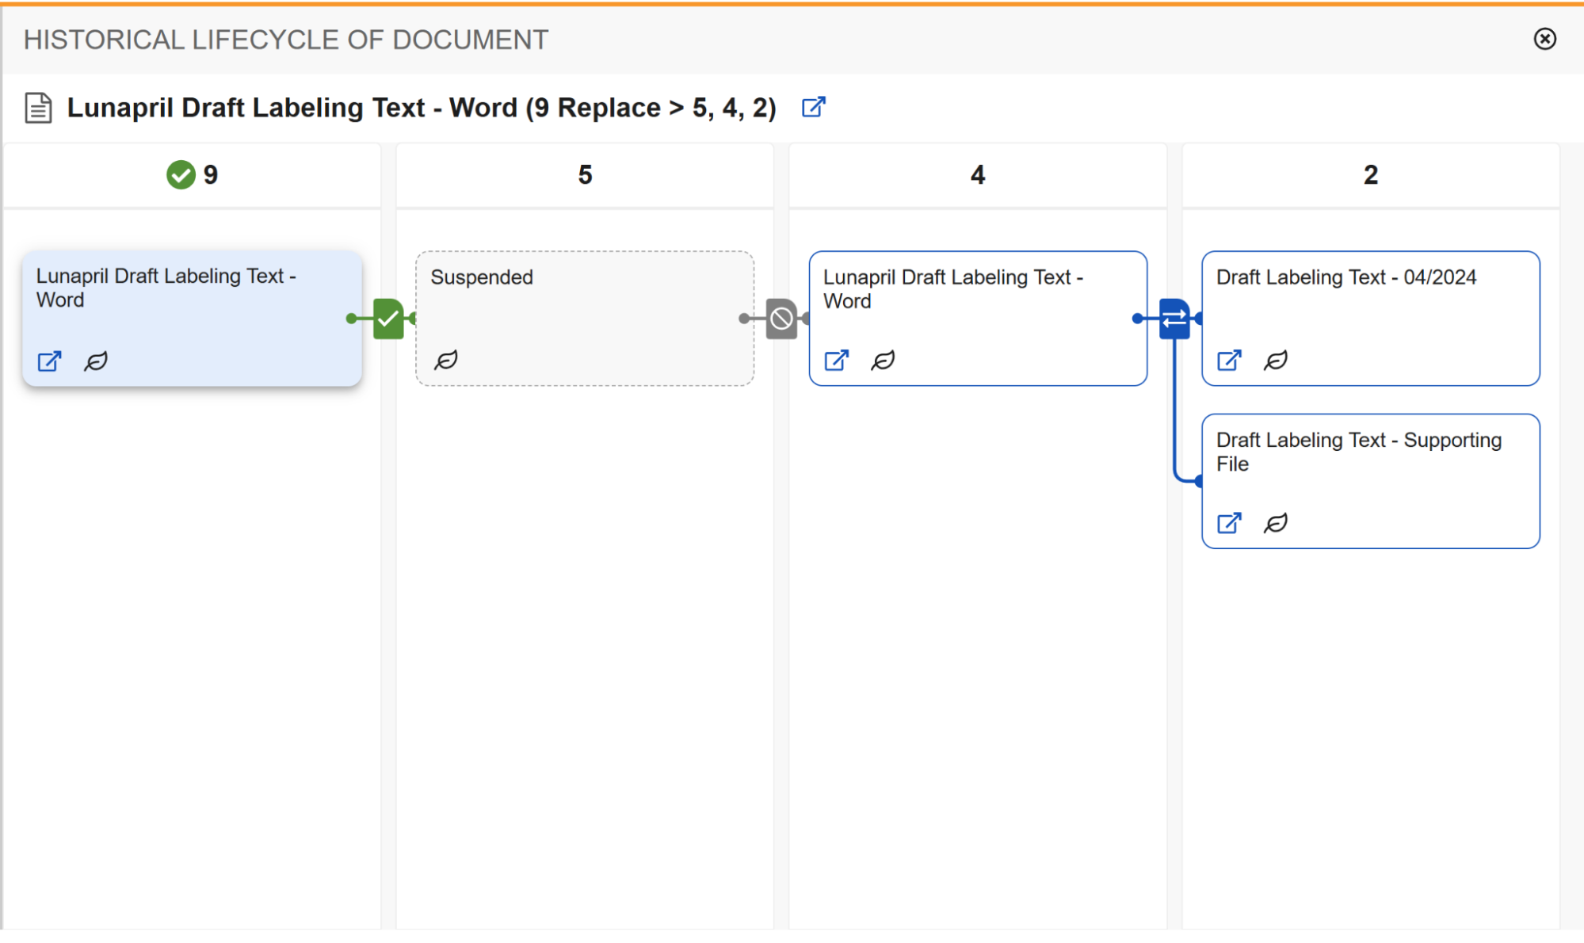This screenshot has width=1584, height=943.
Task: Click gray suspended connector icon
Action: (x=781, y=319)
